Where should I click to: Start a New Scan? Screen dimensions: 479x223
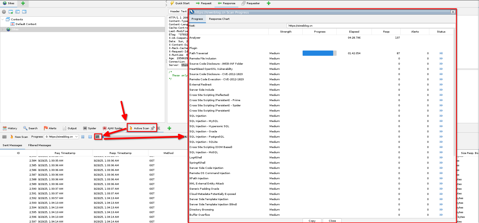click(x=19, y=137)
